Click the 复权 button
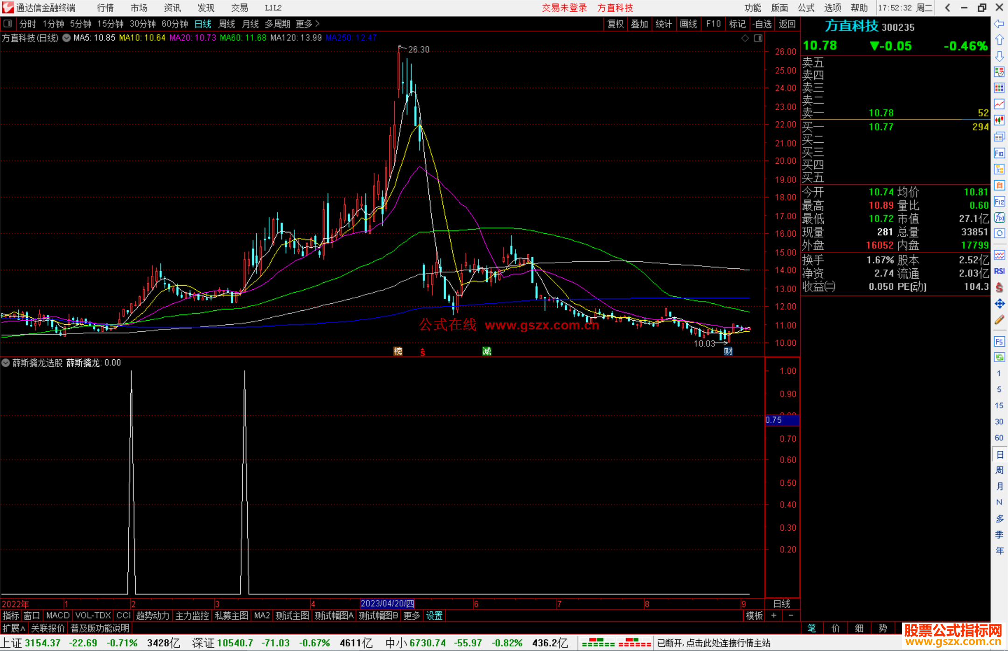The width and height of the screenshot is (1008, 651). coord(616,24)
